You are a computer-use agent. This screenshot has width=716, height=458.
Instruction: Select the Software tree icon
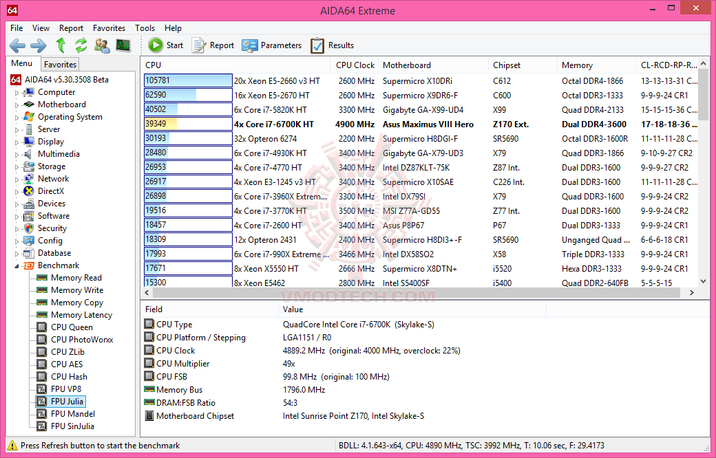(29, 216)
